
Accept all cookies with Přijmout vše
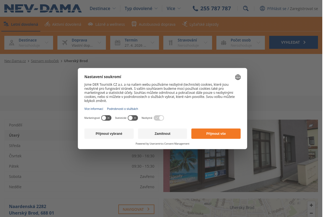click(x=216, y=134)
